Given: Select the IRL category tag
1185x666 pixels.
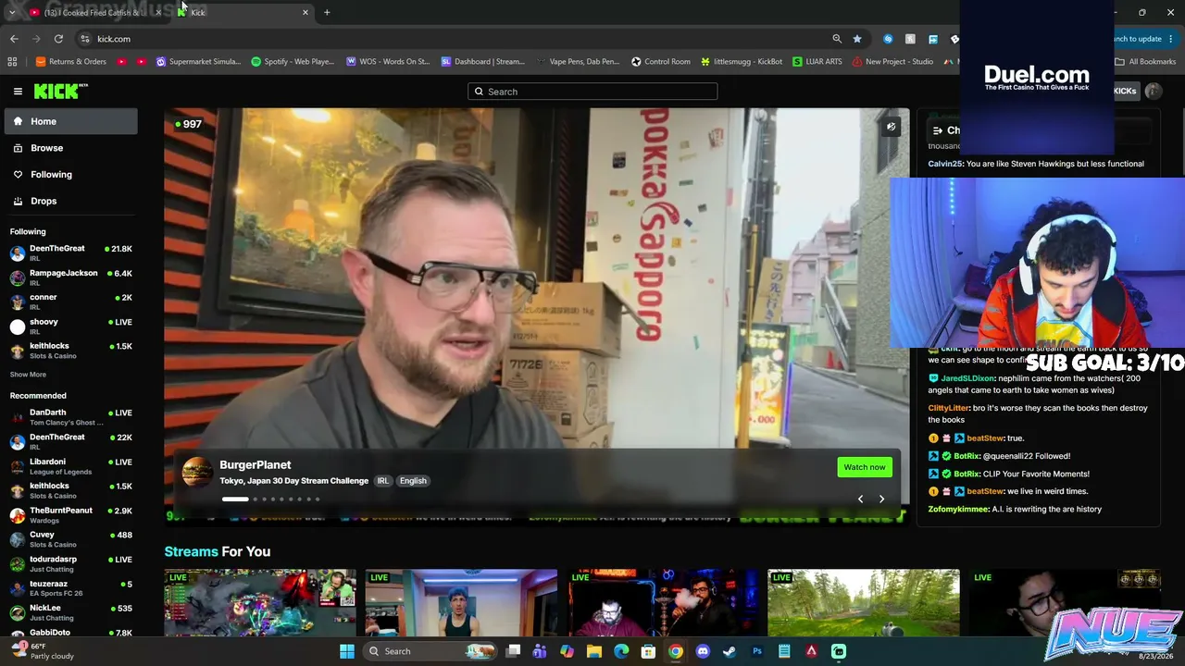Looking at the screenshot, I should 382,481.
